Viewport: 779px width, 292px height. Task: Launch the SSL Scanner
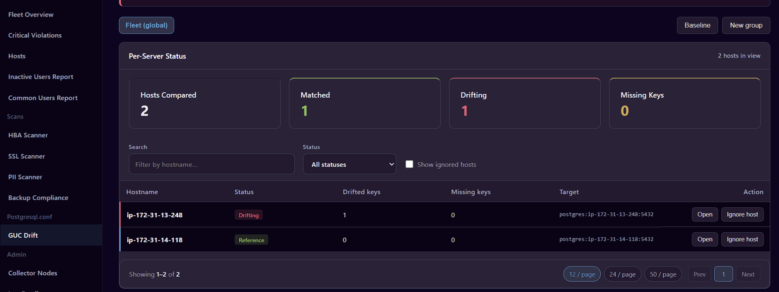(x=27, y=156)
